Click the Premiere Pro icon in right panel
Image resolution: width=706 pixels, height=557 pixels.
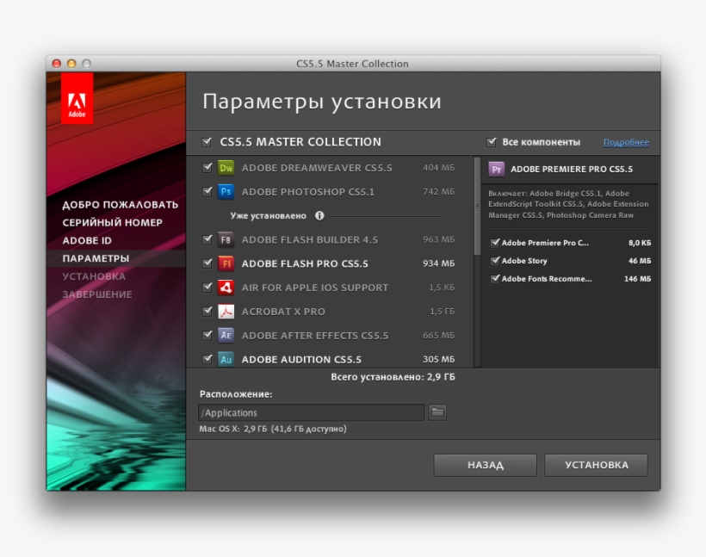[x=497, y=169]
